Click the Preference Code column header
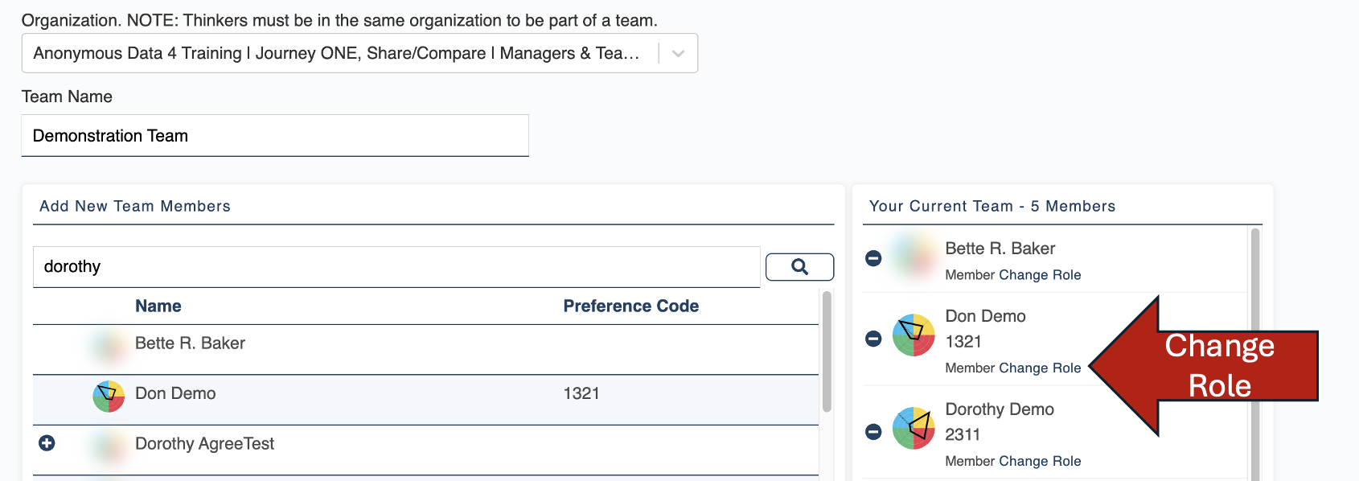 [x=630, y=306]
